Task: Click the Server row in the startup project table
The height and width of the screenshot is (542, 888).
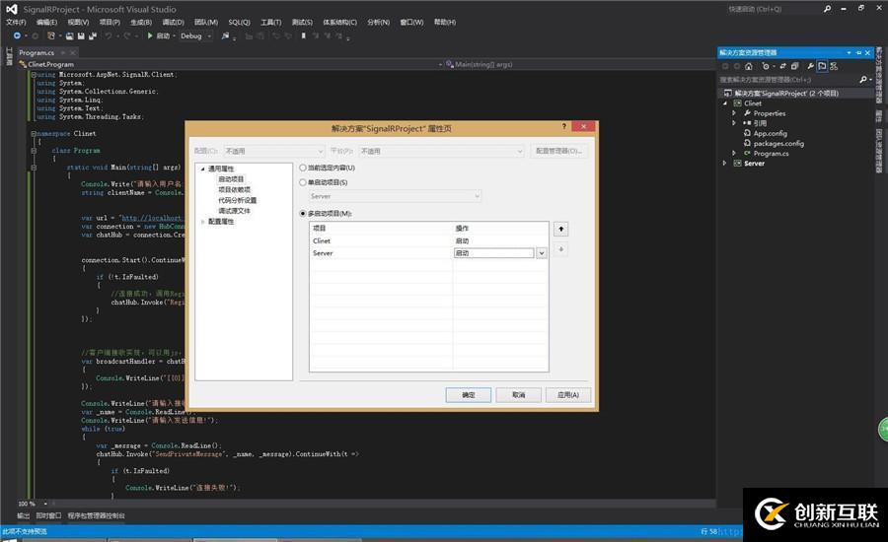Action: click(429, 253)
